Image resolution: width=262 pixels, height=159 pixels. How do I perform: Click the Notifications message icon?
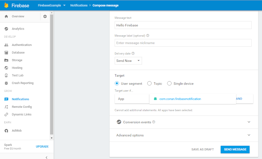point(7,99)
